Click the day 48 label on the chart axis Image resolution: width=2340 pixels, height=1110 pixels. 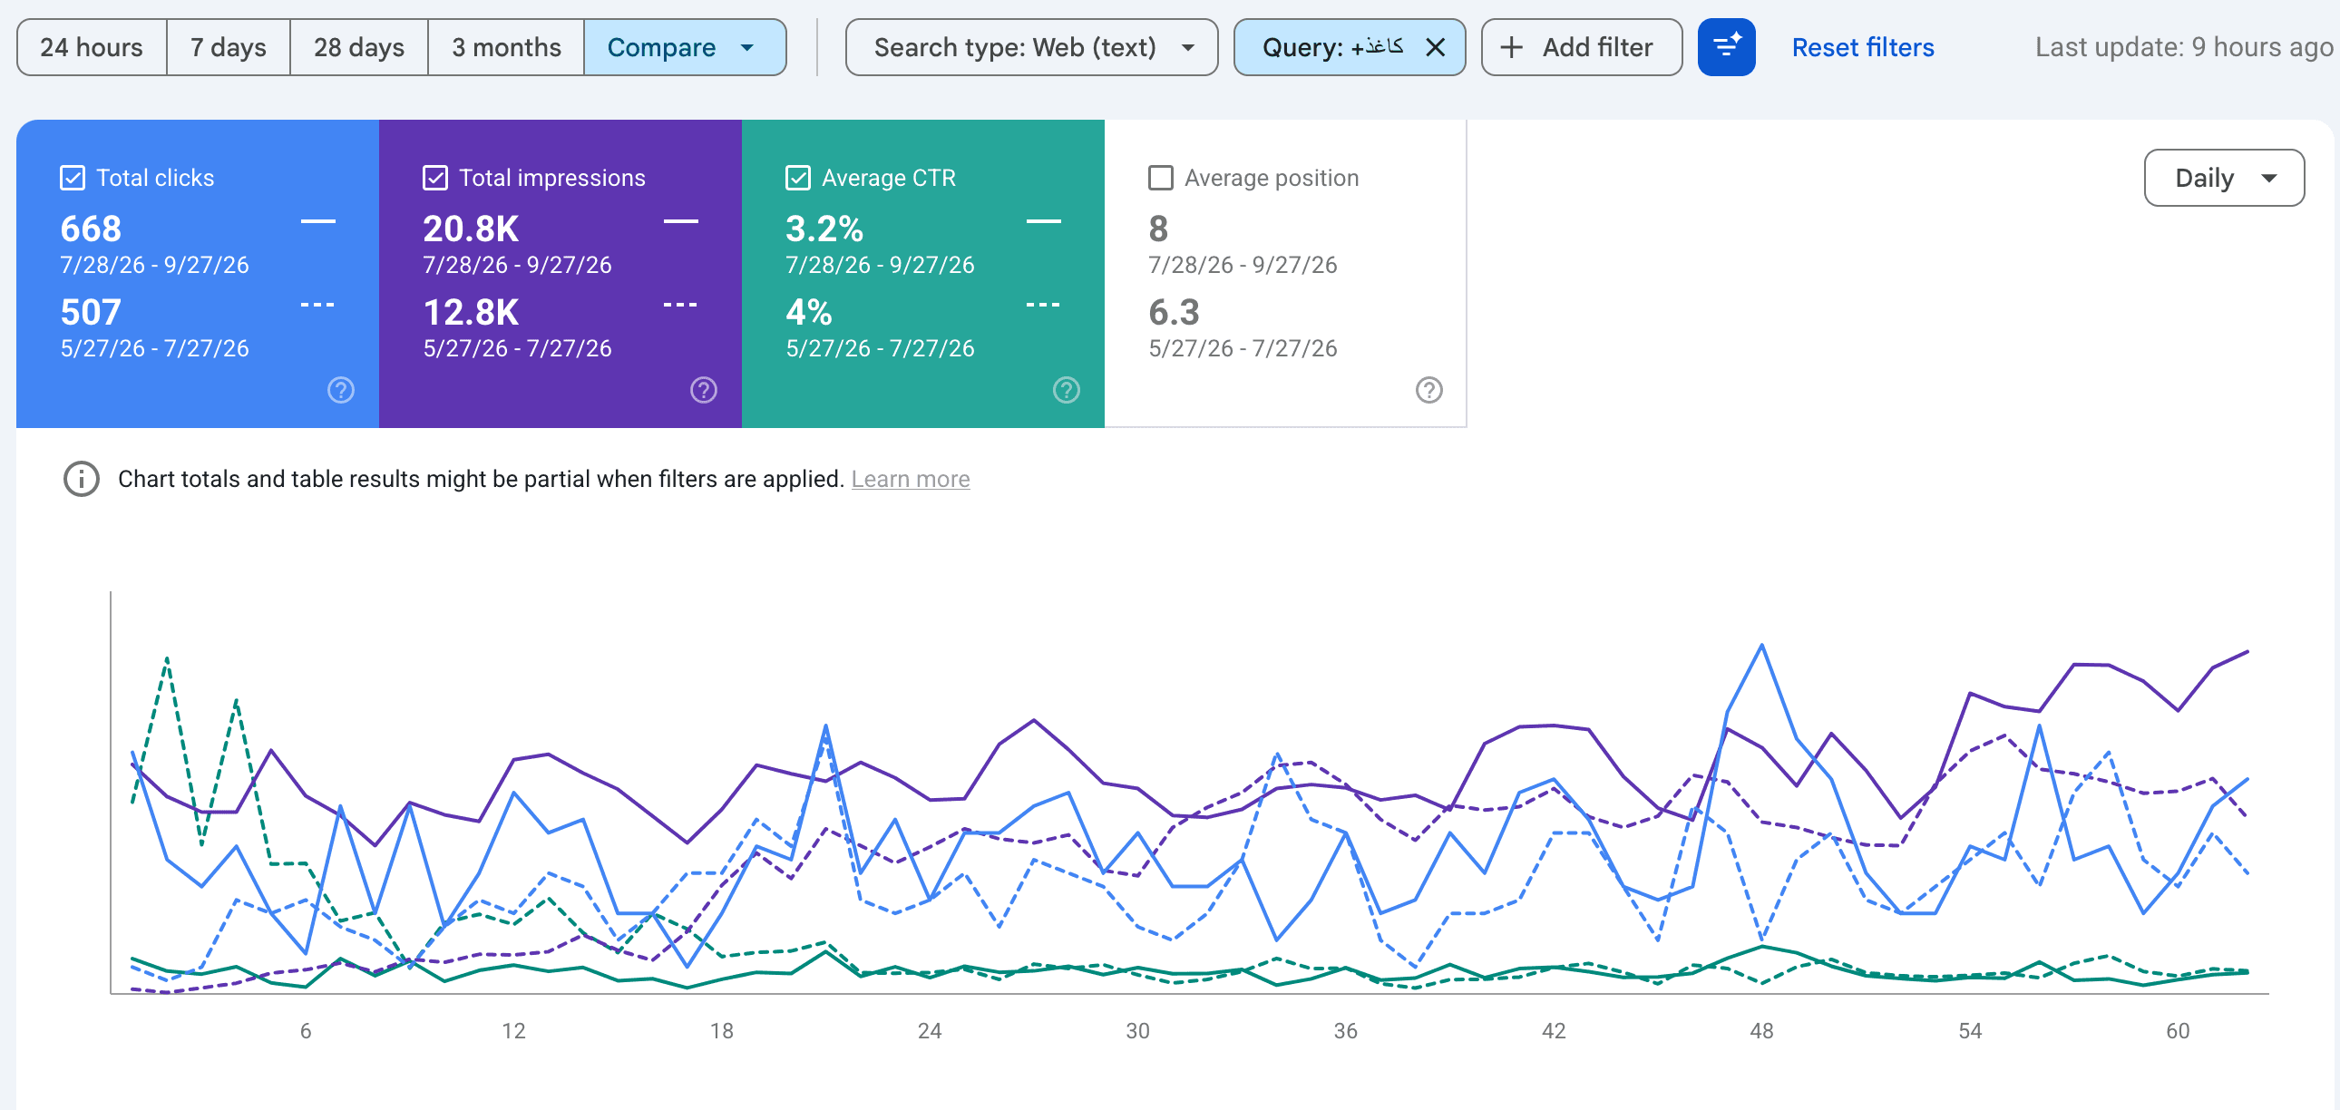(1761, 1031)
